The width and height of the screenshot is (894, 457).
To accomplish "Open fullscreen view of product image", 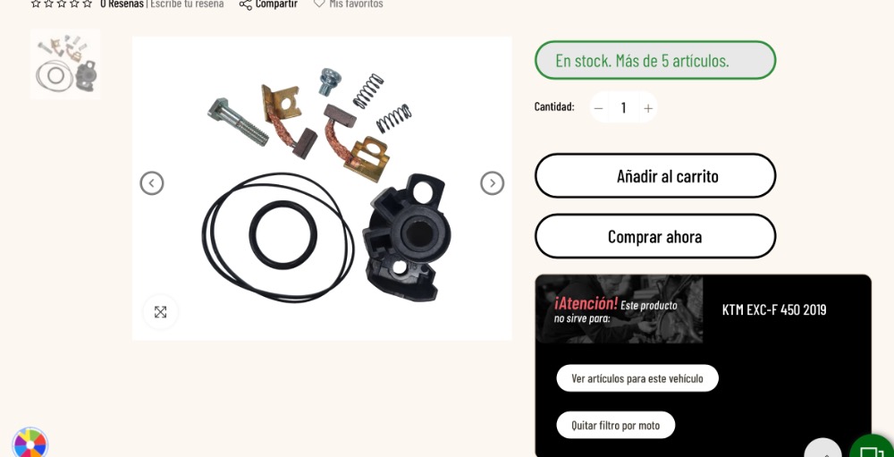I will click(x=160, y=312).
